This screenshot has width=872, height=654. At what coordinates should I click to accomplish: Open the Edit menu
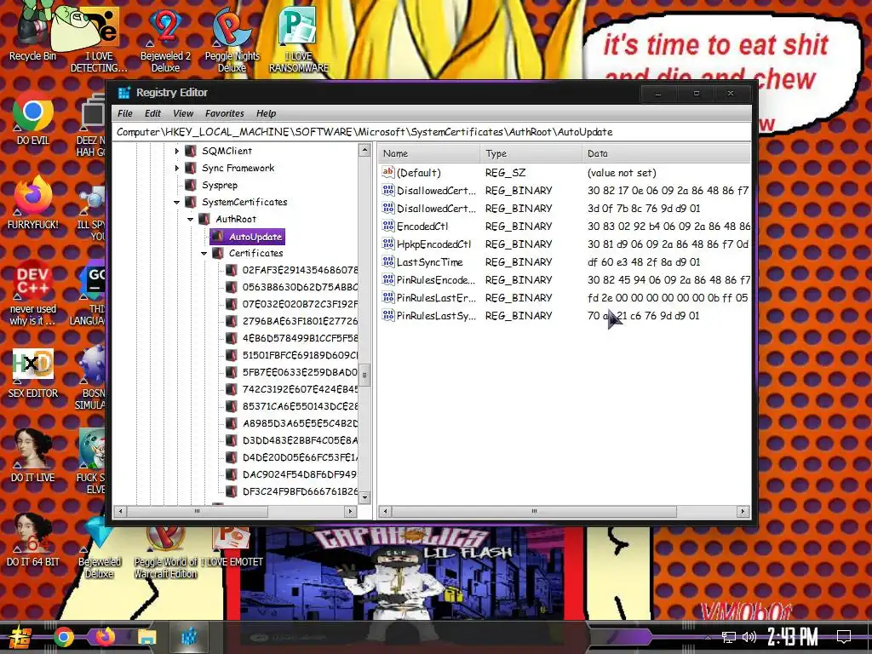click(153, 113)
